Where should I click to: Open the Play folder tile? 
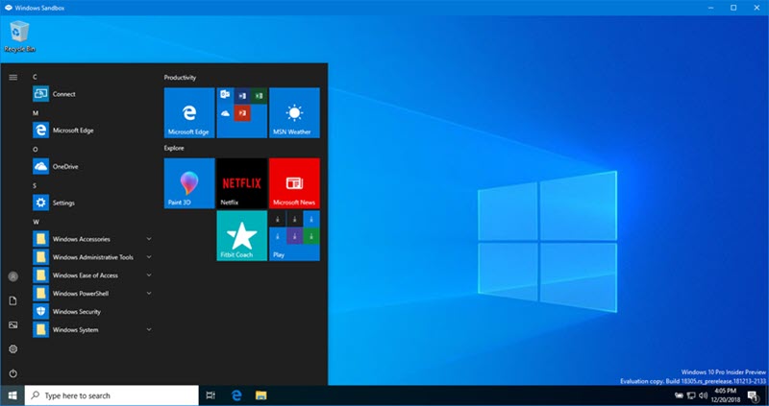(294, 235)
